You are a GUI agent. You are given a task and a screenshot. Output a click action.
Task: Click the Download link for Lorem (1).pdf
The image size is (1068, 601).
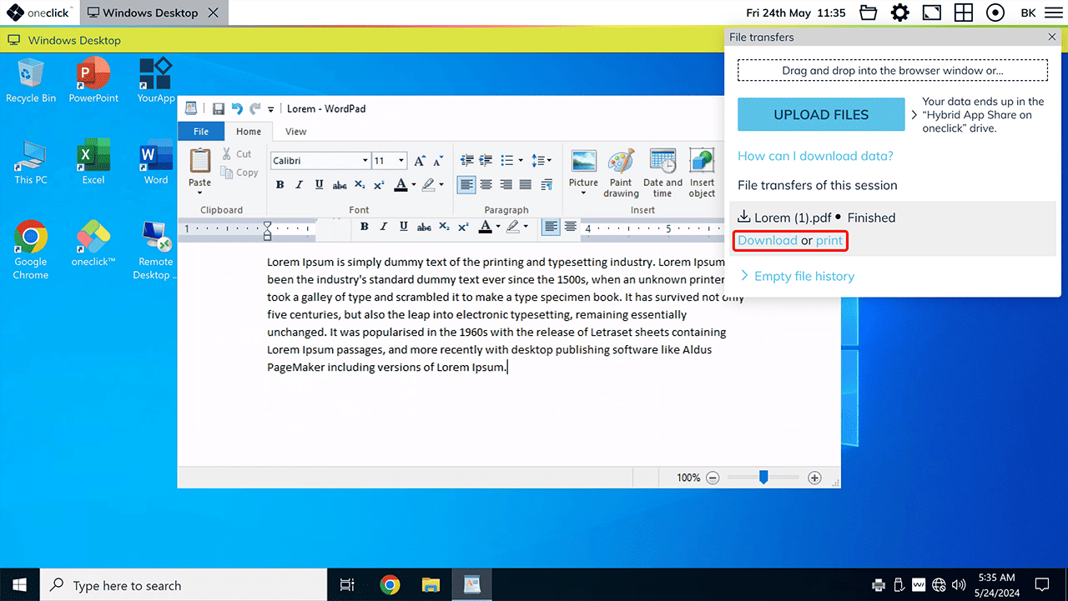[x=767, y=241]
